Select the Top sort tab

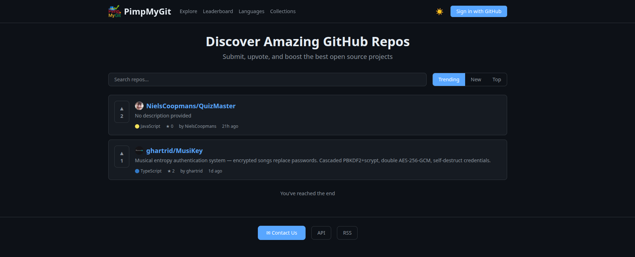click(497, 80)
